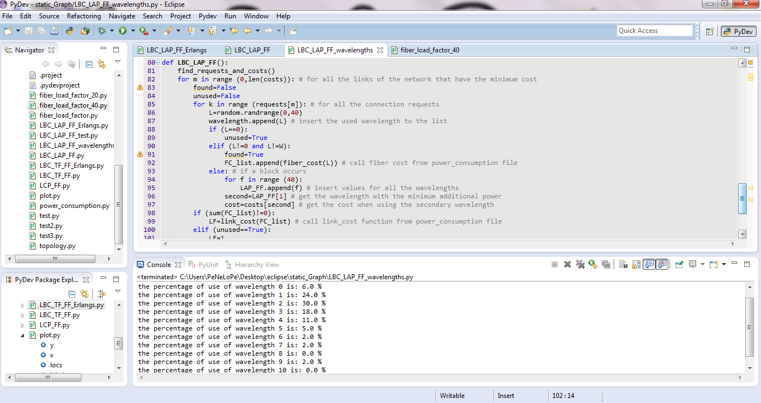Click the New file wizard icon
This screenshot has width=761, height=403.
coord(8,31)
